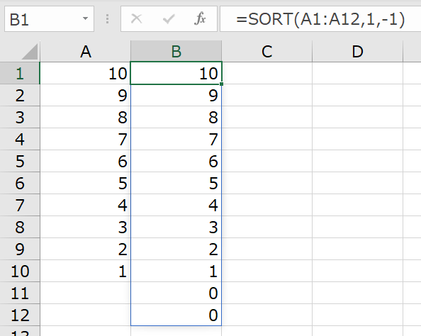Click cell A3 containing 8
The height and width of the screenshot is (336, 421).
(85, 118)
